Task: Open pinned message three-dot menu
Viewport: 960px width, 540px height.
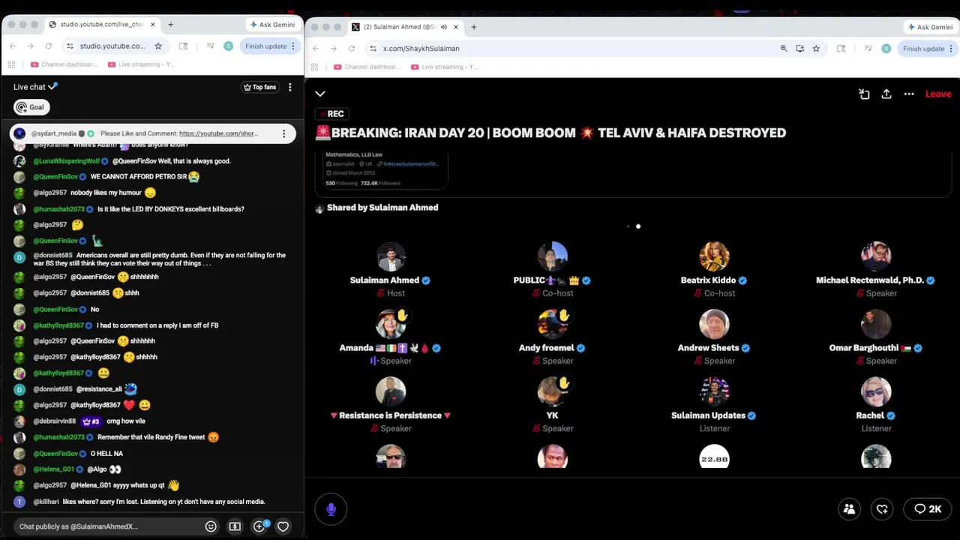Action: point(283,133)
